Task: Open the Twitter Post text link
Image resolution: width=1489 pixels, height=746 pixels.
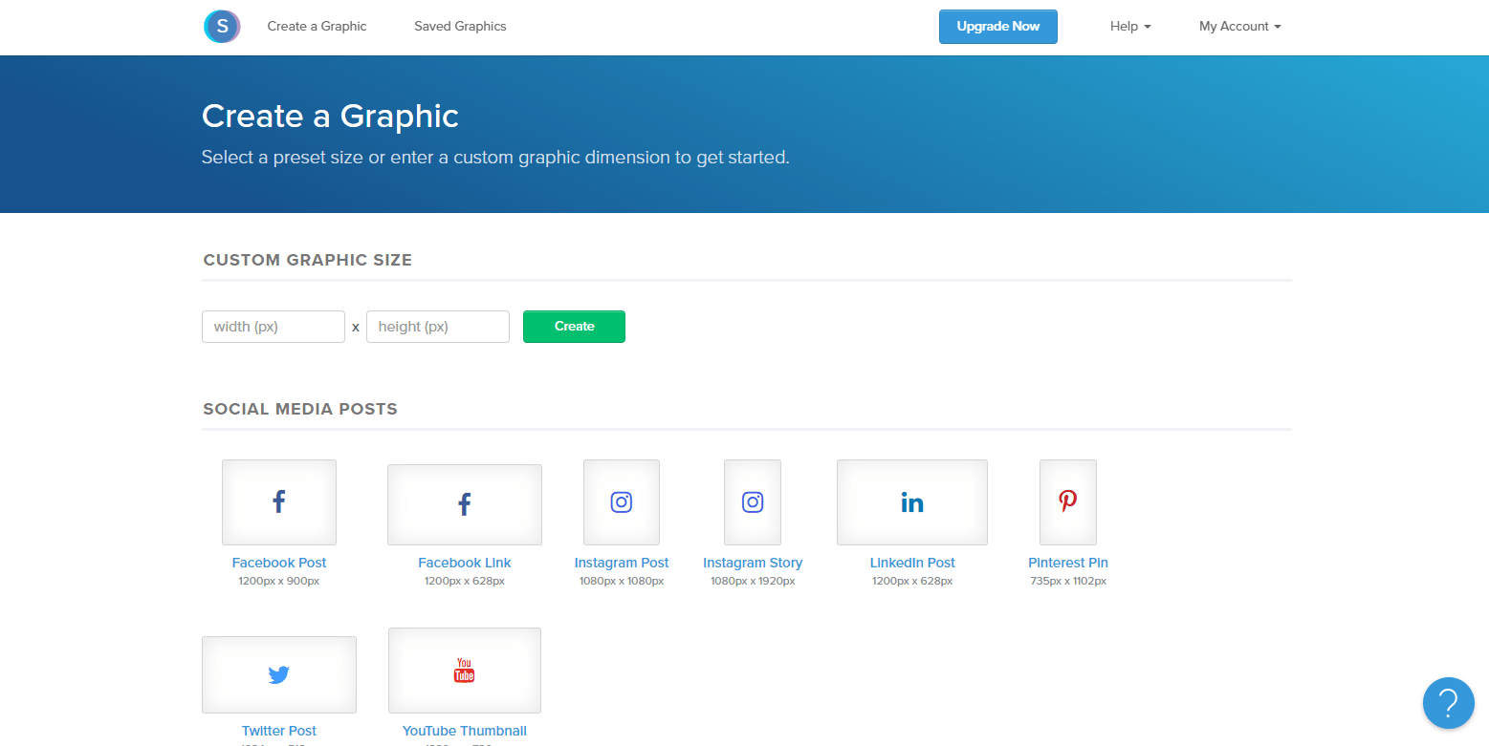Action: 279,731
